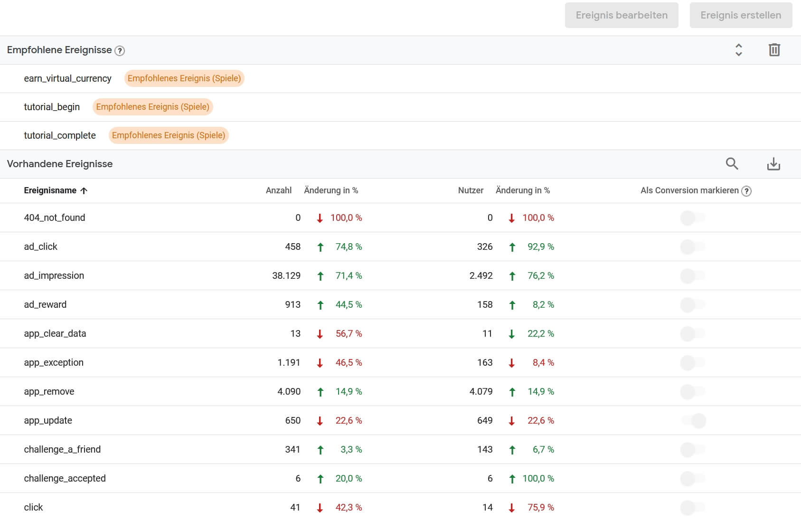Collapse the Empfohlene Ereignisse section
The height and width of the screenshot is (521, 801).
(x=738, y=50)
